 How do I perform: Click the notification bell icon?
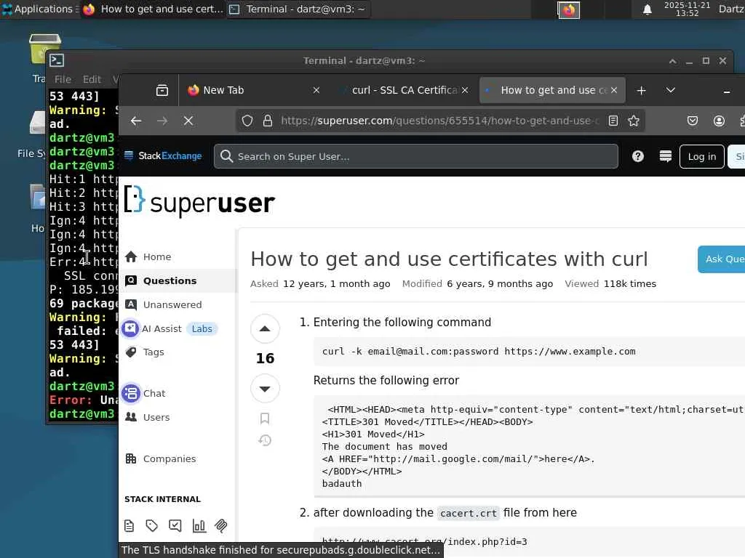[647, 9]
